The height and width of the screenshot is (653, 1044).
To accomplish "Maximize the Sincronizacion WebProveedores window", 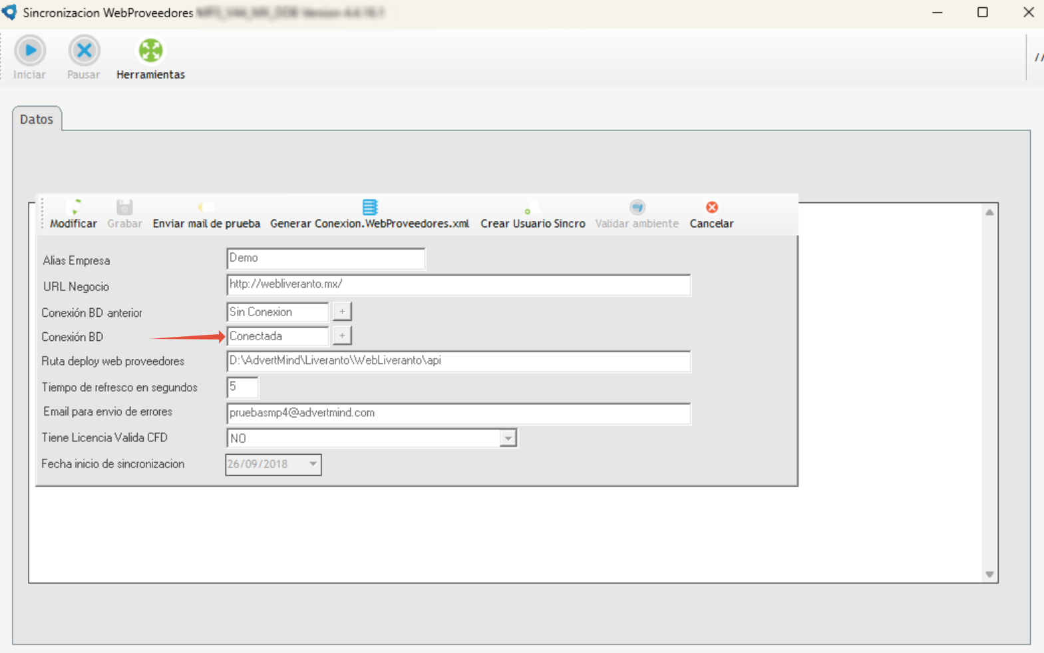I will point(983,13).
